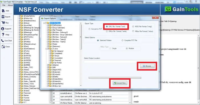The width and height of the screenshot is (200, 105).
Task: Uncheck the Diversen folder checkbox
Action: (20, 100)
